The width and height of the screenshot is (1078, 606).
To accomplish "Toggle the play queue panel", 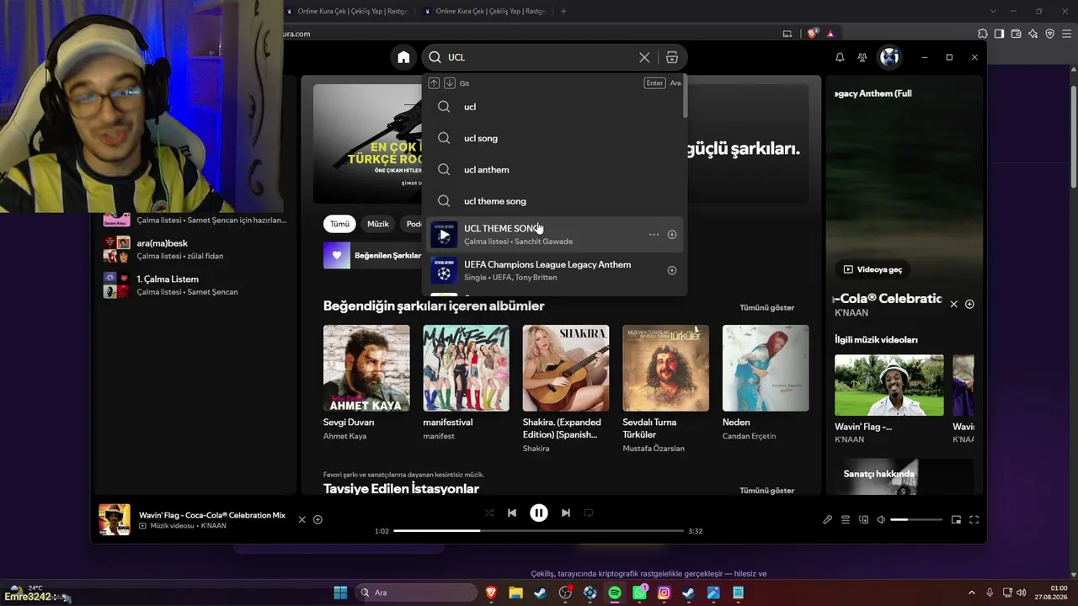I will (x=846, y=519).
